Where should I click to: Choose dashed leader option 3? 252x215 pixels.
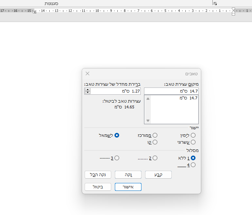(x=117, y=158)
